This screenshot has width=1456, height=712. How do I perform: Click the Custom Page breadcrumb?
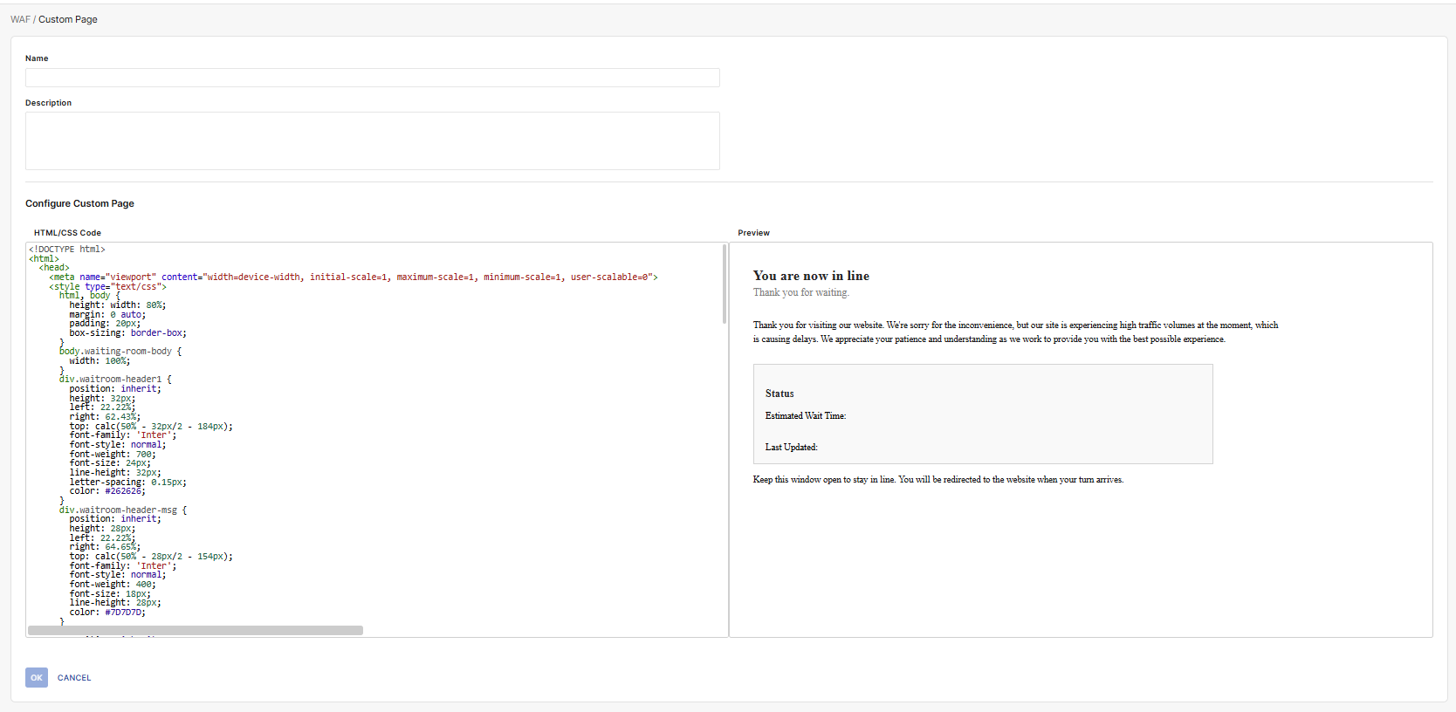(x=68, y=19)
